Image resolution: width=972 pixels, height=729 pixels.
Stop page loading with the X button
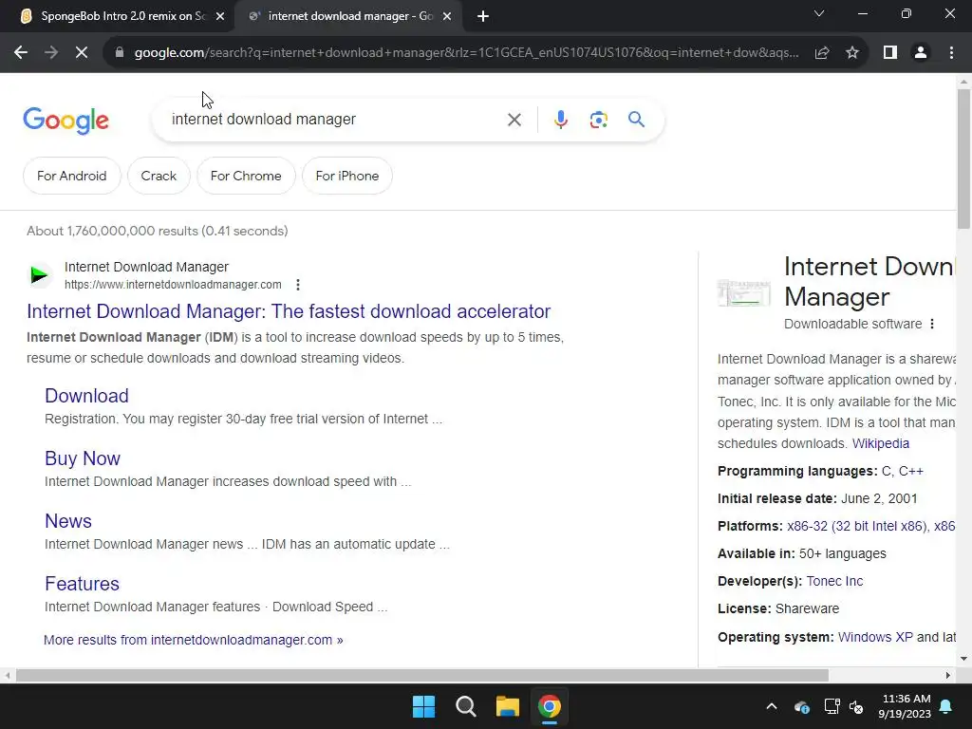pos(82,53)
